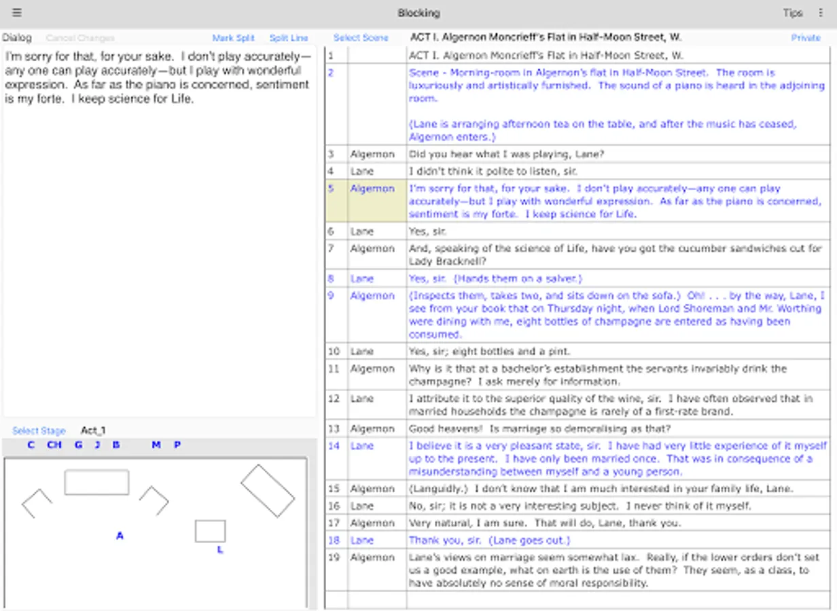
Task: Click the Mark Split button
Action: [233, 38]
